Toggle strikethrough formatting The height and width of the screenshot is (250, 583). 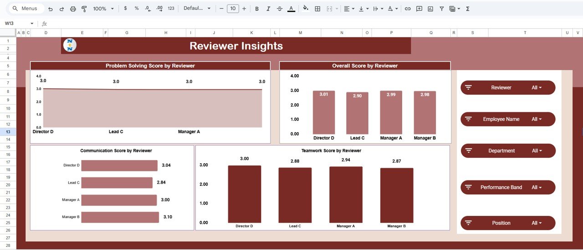[x=279, y=9]
